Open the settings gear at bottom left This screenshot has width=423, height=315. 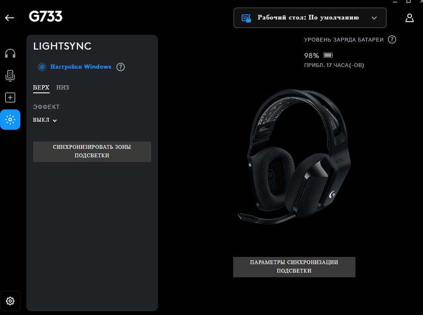10,301
